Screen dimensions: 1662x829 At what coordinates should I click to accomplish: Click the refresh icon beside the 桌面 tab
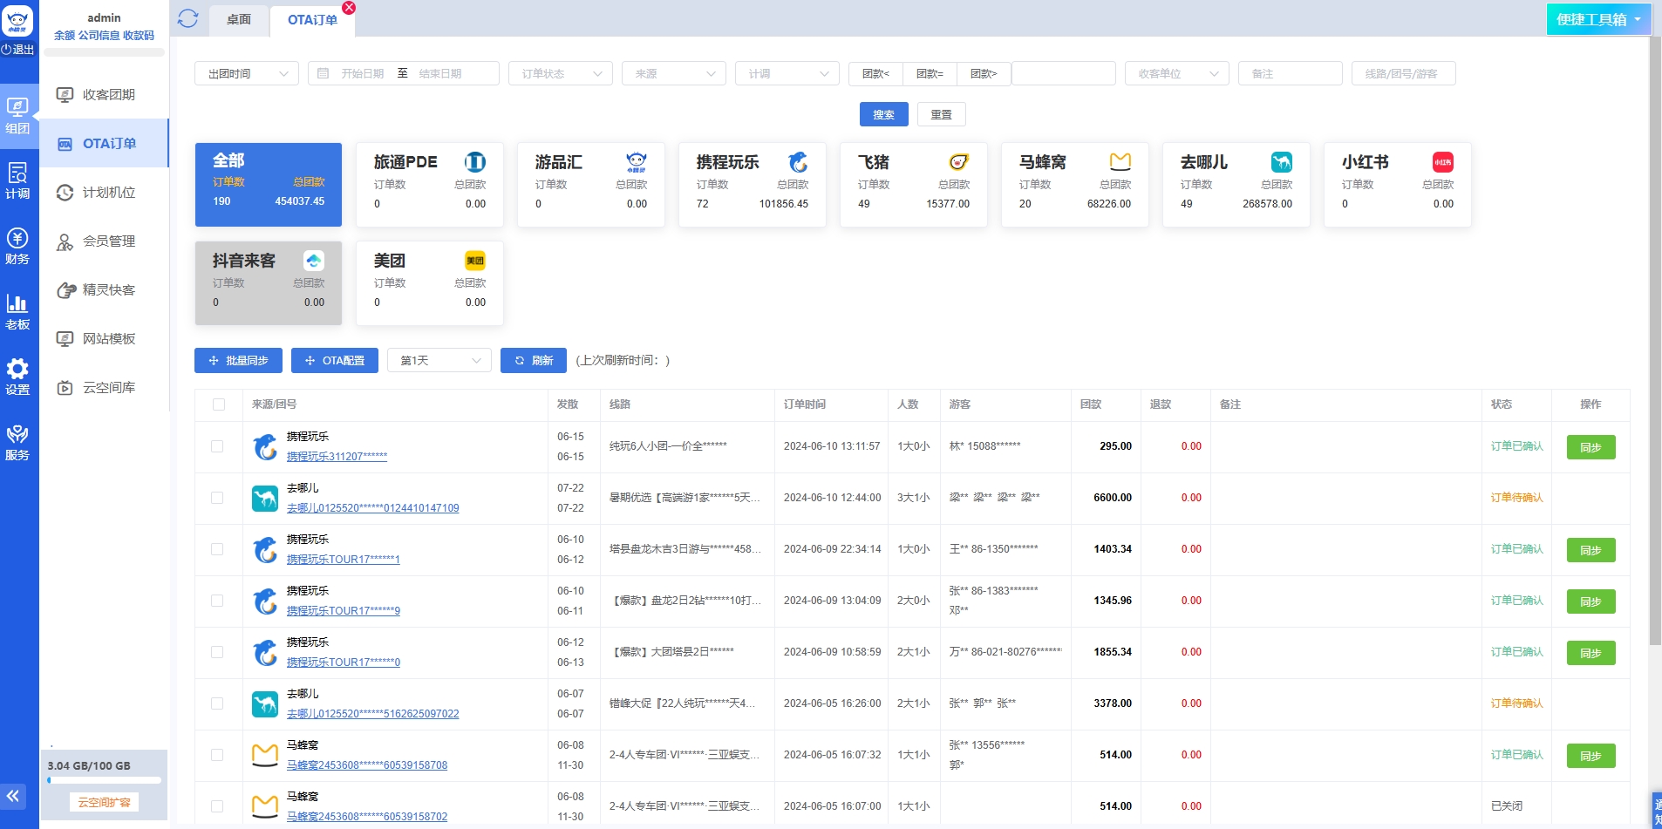tap(187, 18)
